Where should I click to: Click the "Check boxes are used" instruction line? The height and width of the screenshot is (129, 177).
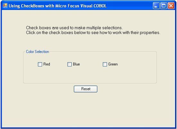[x=74, y=28]
